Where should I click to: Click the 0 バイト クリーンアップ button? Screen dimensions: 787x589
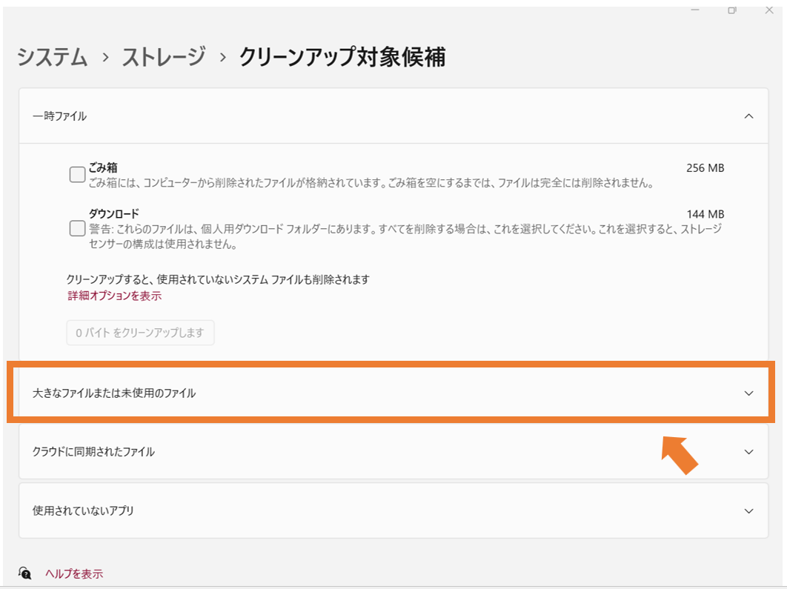140,333
